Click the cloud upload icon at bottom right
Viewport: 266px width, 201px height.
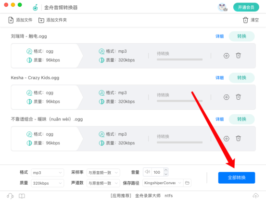coord(255,196)
